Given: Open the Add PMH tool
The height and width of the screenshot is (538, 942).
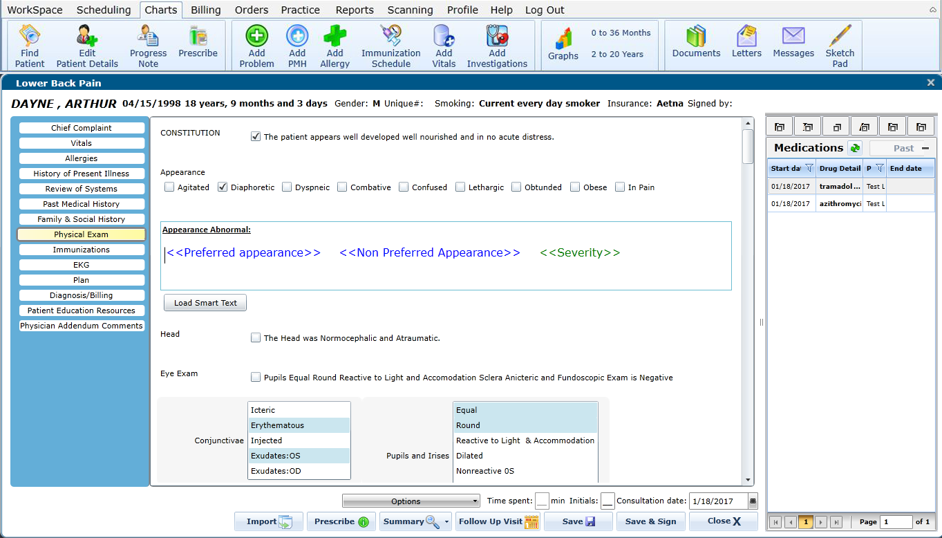Looking at the screenshot, I should coord(296,44).
